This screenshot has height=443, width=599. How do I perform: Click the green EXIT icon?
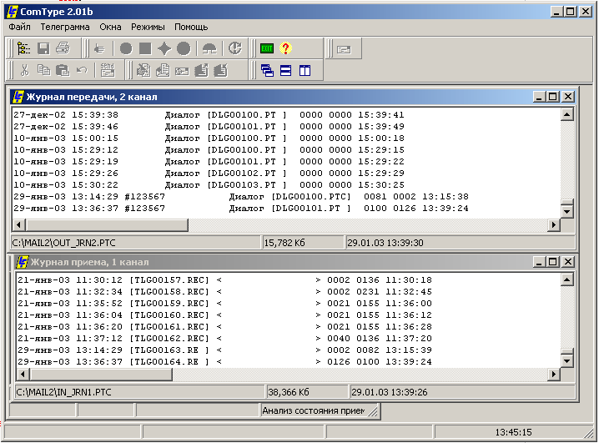pos(267,48)
